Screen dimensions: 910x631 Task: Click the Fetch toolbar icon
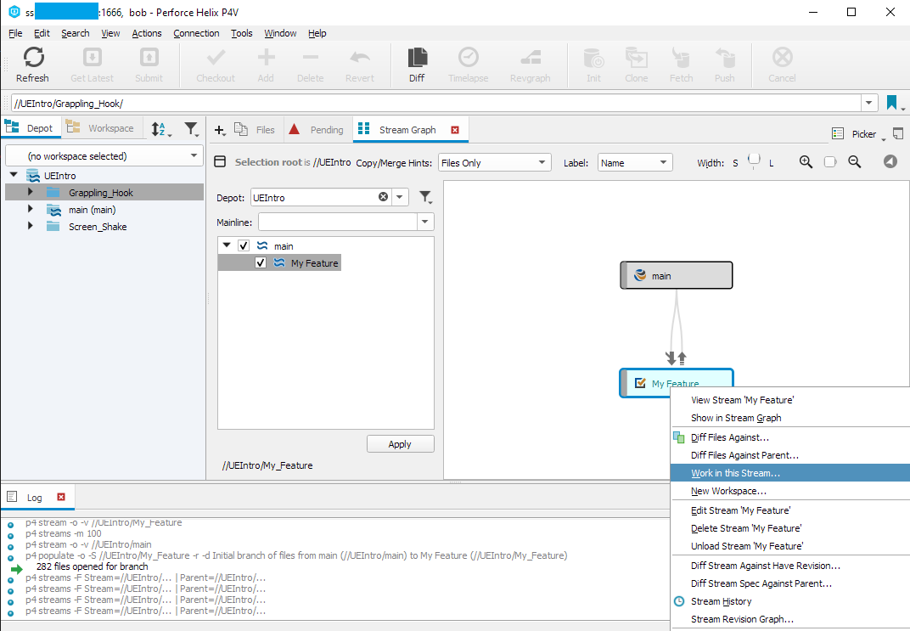(x=682, y=64)
